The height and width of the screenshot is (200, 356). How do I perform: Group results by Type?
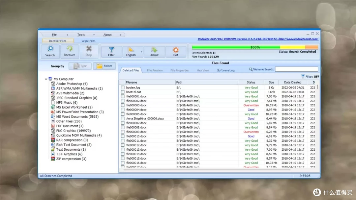tap(80, 66)
